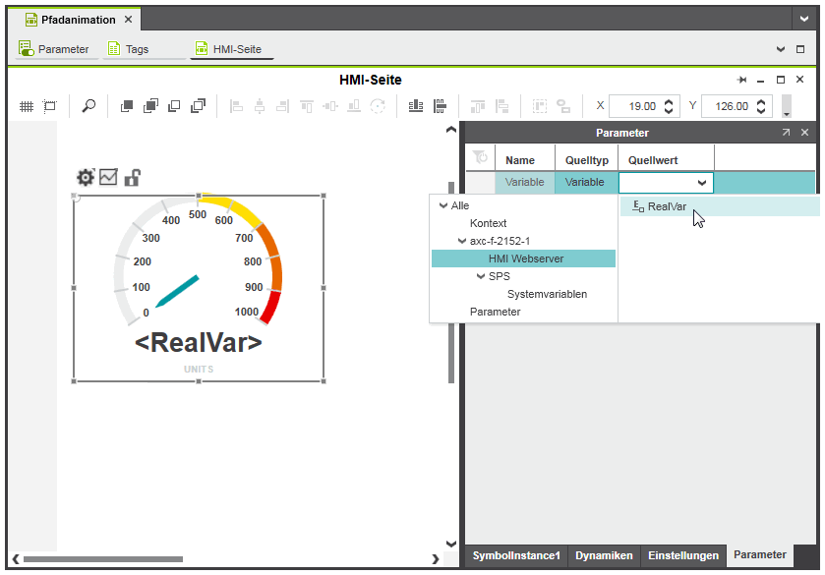Pop out the Parameter panel

pyautogui.click(x=786, y=133)
